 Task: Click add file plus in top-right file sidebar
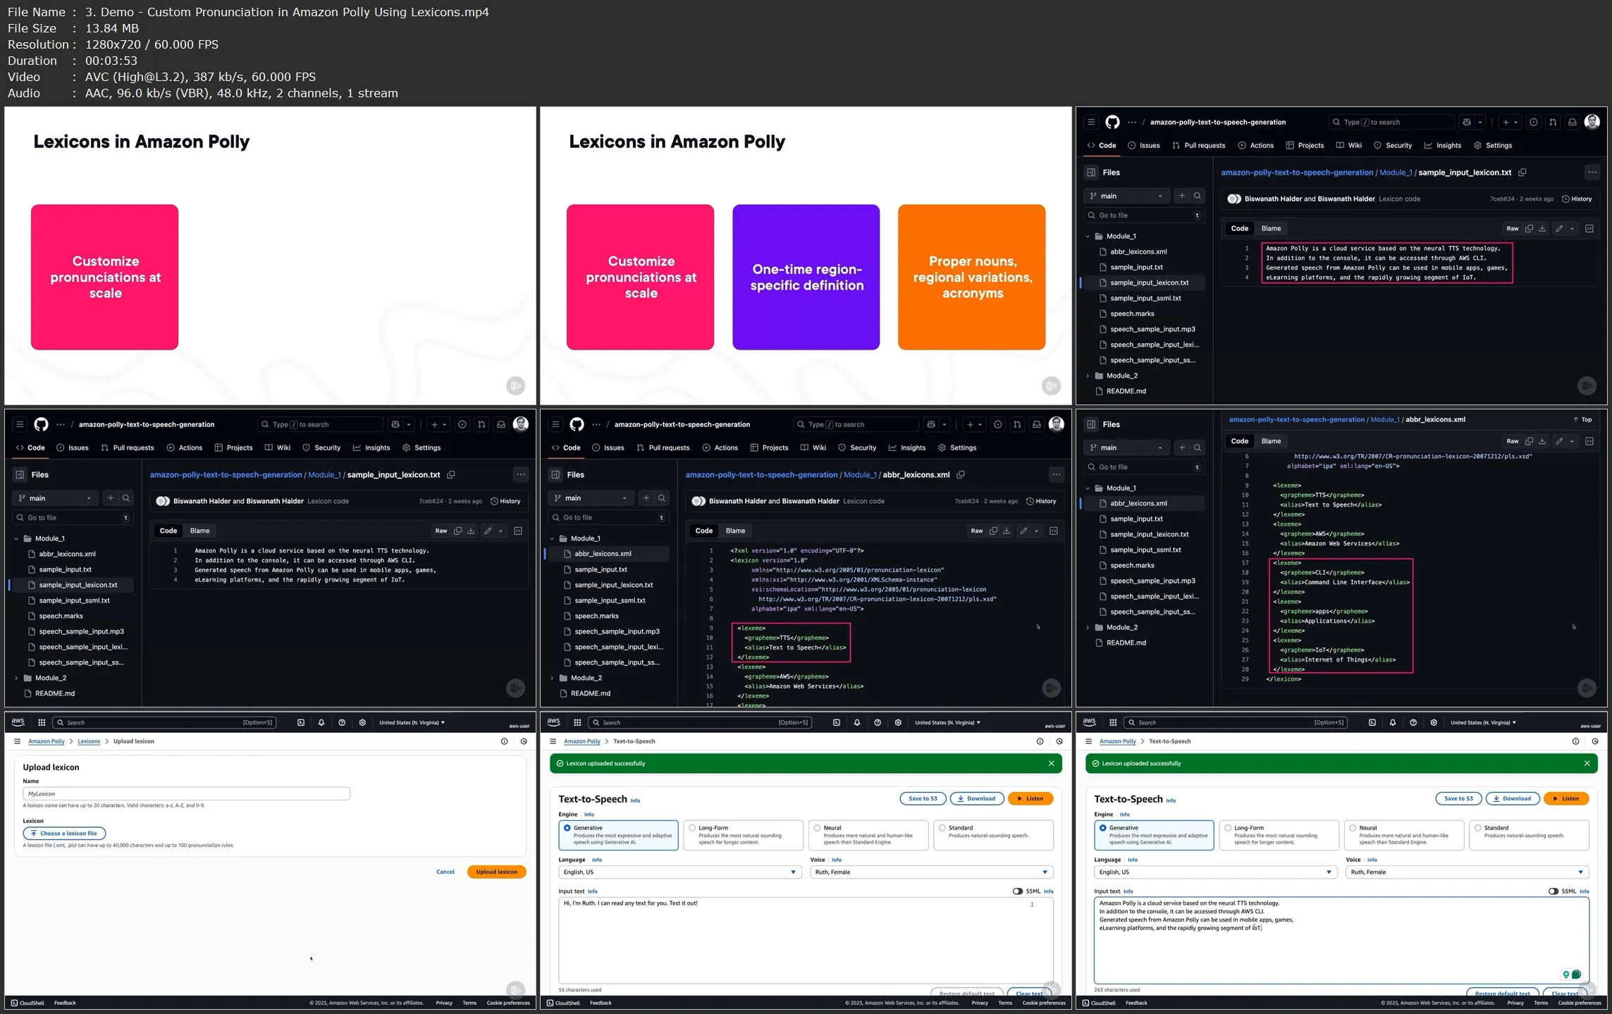tap(1182, 196)
